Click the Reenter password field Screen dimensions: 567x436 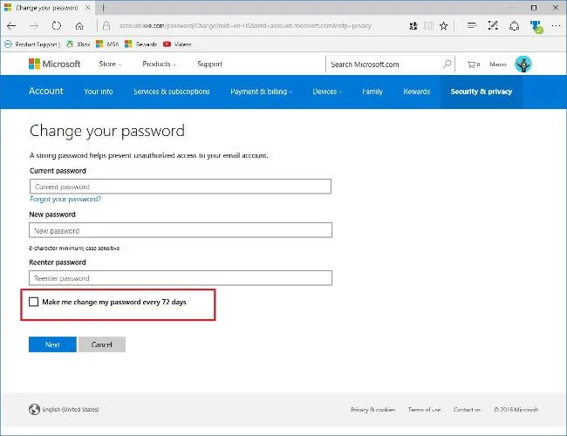pyautogui.click(x=181, y=278)
